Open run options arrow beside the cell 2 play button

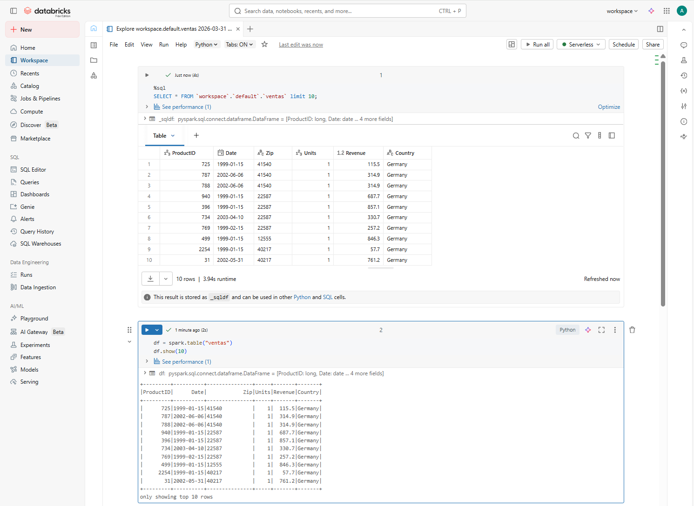[x=157, y=330]
